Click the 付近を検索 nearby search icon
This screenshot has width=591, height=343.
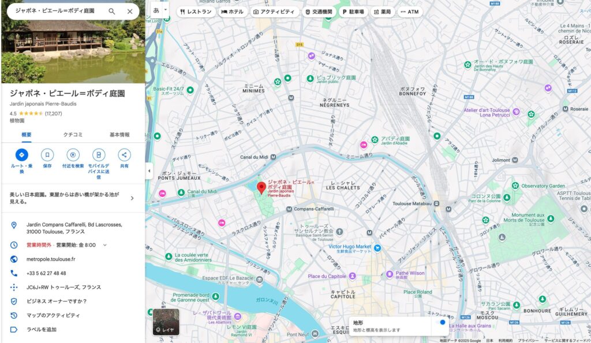73,154
